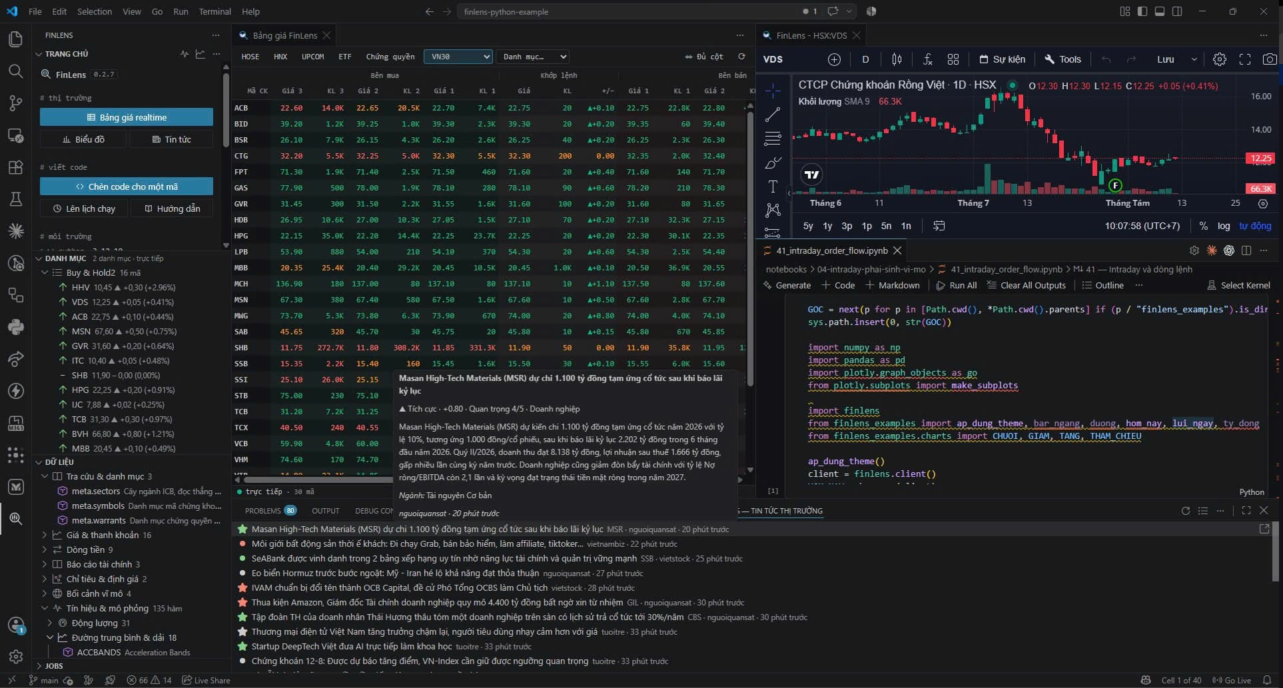Open Manage gear in activity bar
The width and height of the screenshot is (1283, 688).
coord(15,657)
